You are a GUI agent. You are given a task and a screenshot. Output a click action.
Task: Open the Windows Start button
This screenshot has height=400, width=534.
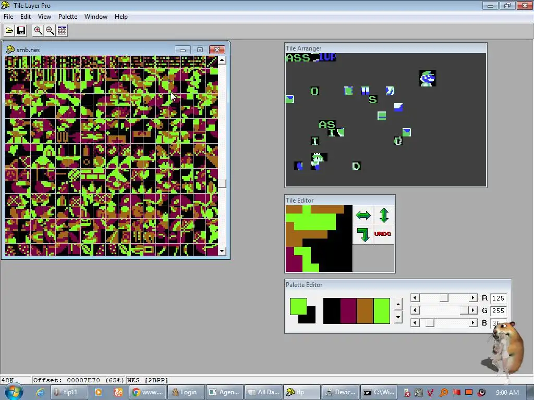pos(14,392)
